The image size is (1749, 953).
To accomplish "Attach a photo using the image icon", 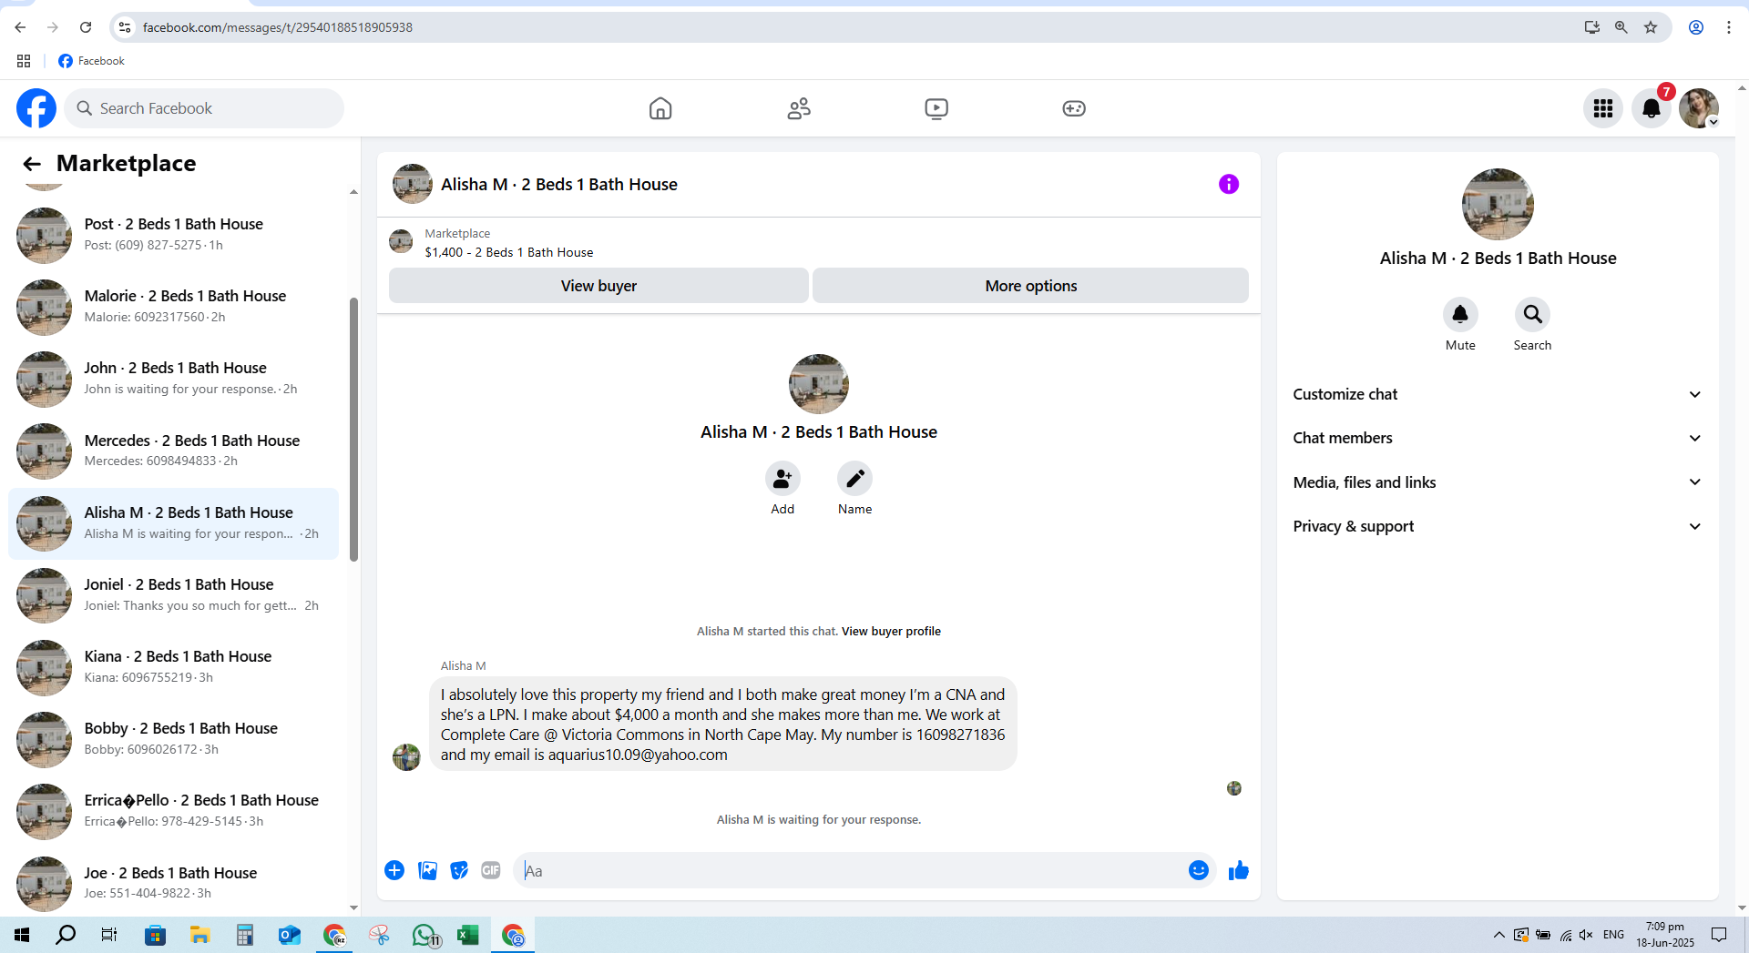I will tap(427, 871).
